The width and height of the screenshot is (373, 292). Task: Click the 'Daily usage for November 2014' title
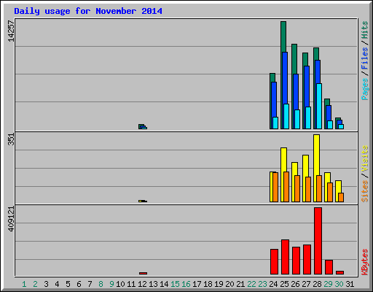coord(88,11)
